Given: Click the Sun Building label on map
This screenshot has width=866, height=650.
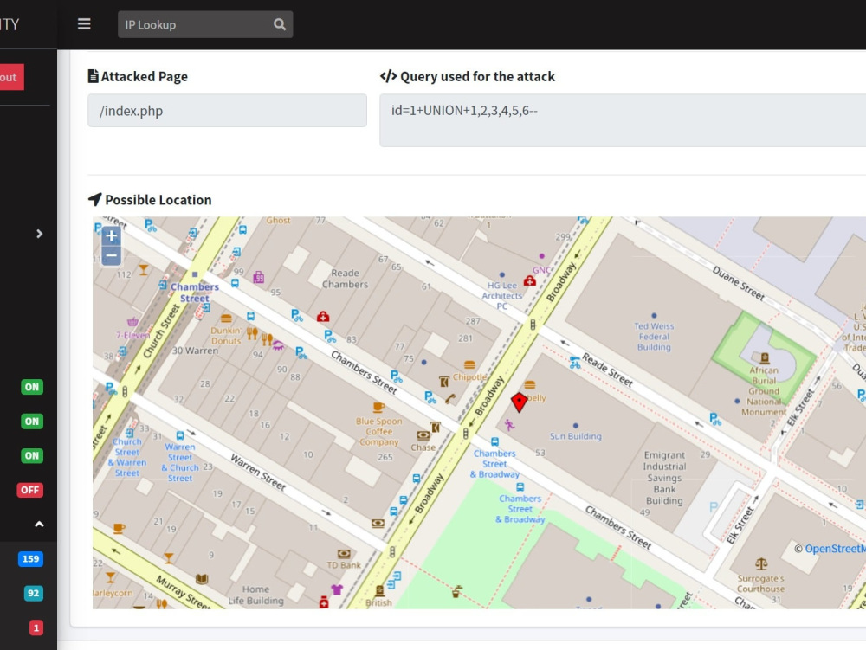Looking at the screenshot, I should coord(576,436).
